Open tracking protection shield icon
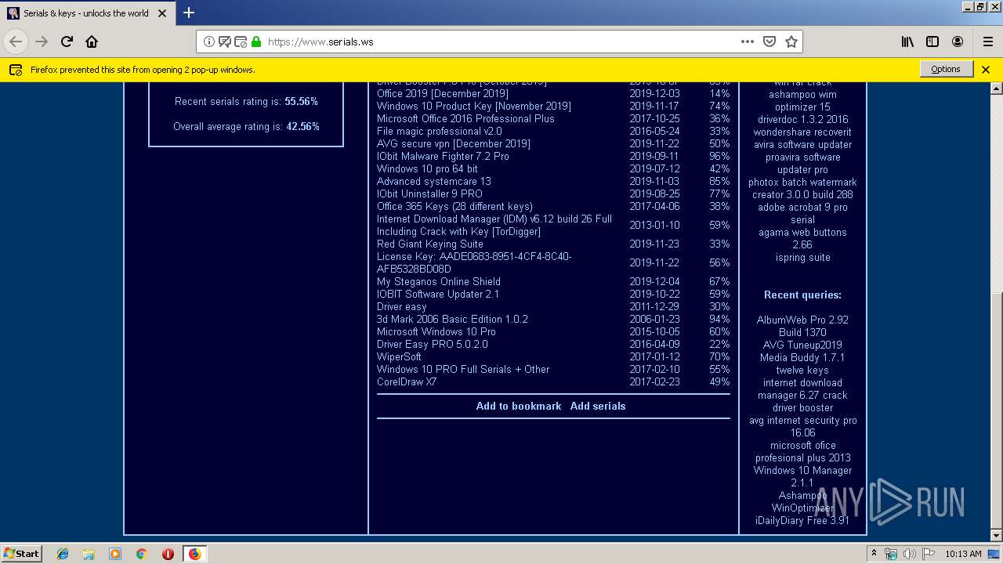The height and width of the screenshot is (564, 1003). tap(224, 42)
